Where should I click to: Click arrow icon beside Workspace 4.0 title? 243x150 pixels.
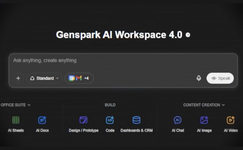point(188,35)
